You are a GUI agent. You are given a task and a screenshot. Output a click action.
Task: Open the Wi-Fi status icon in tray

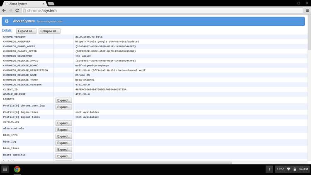pyautogui.click(x=289, y=169)
